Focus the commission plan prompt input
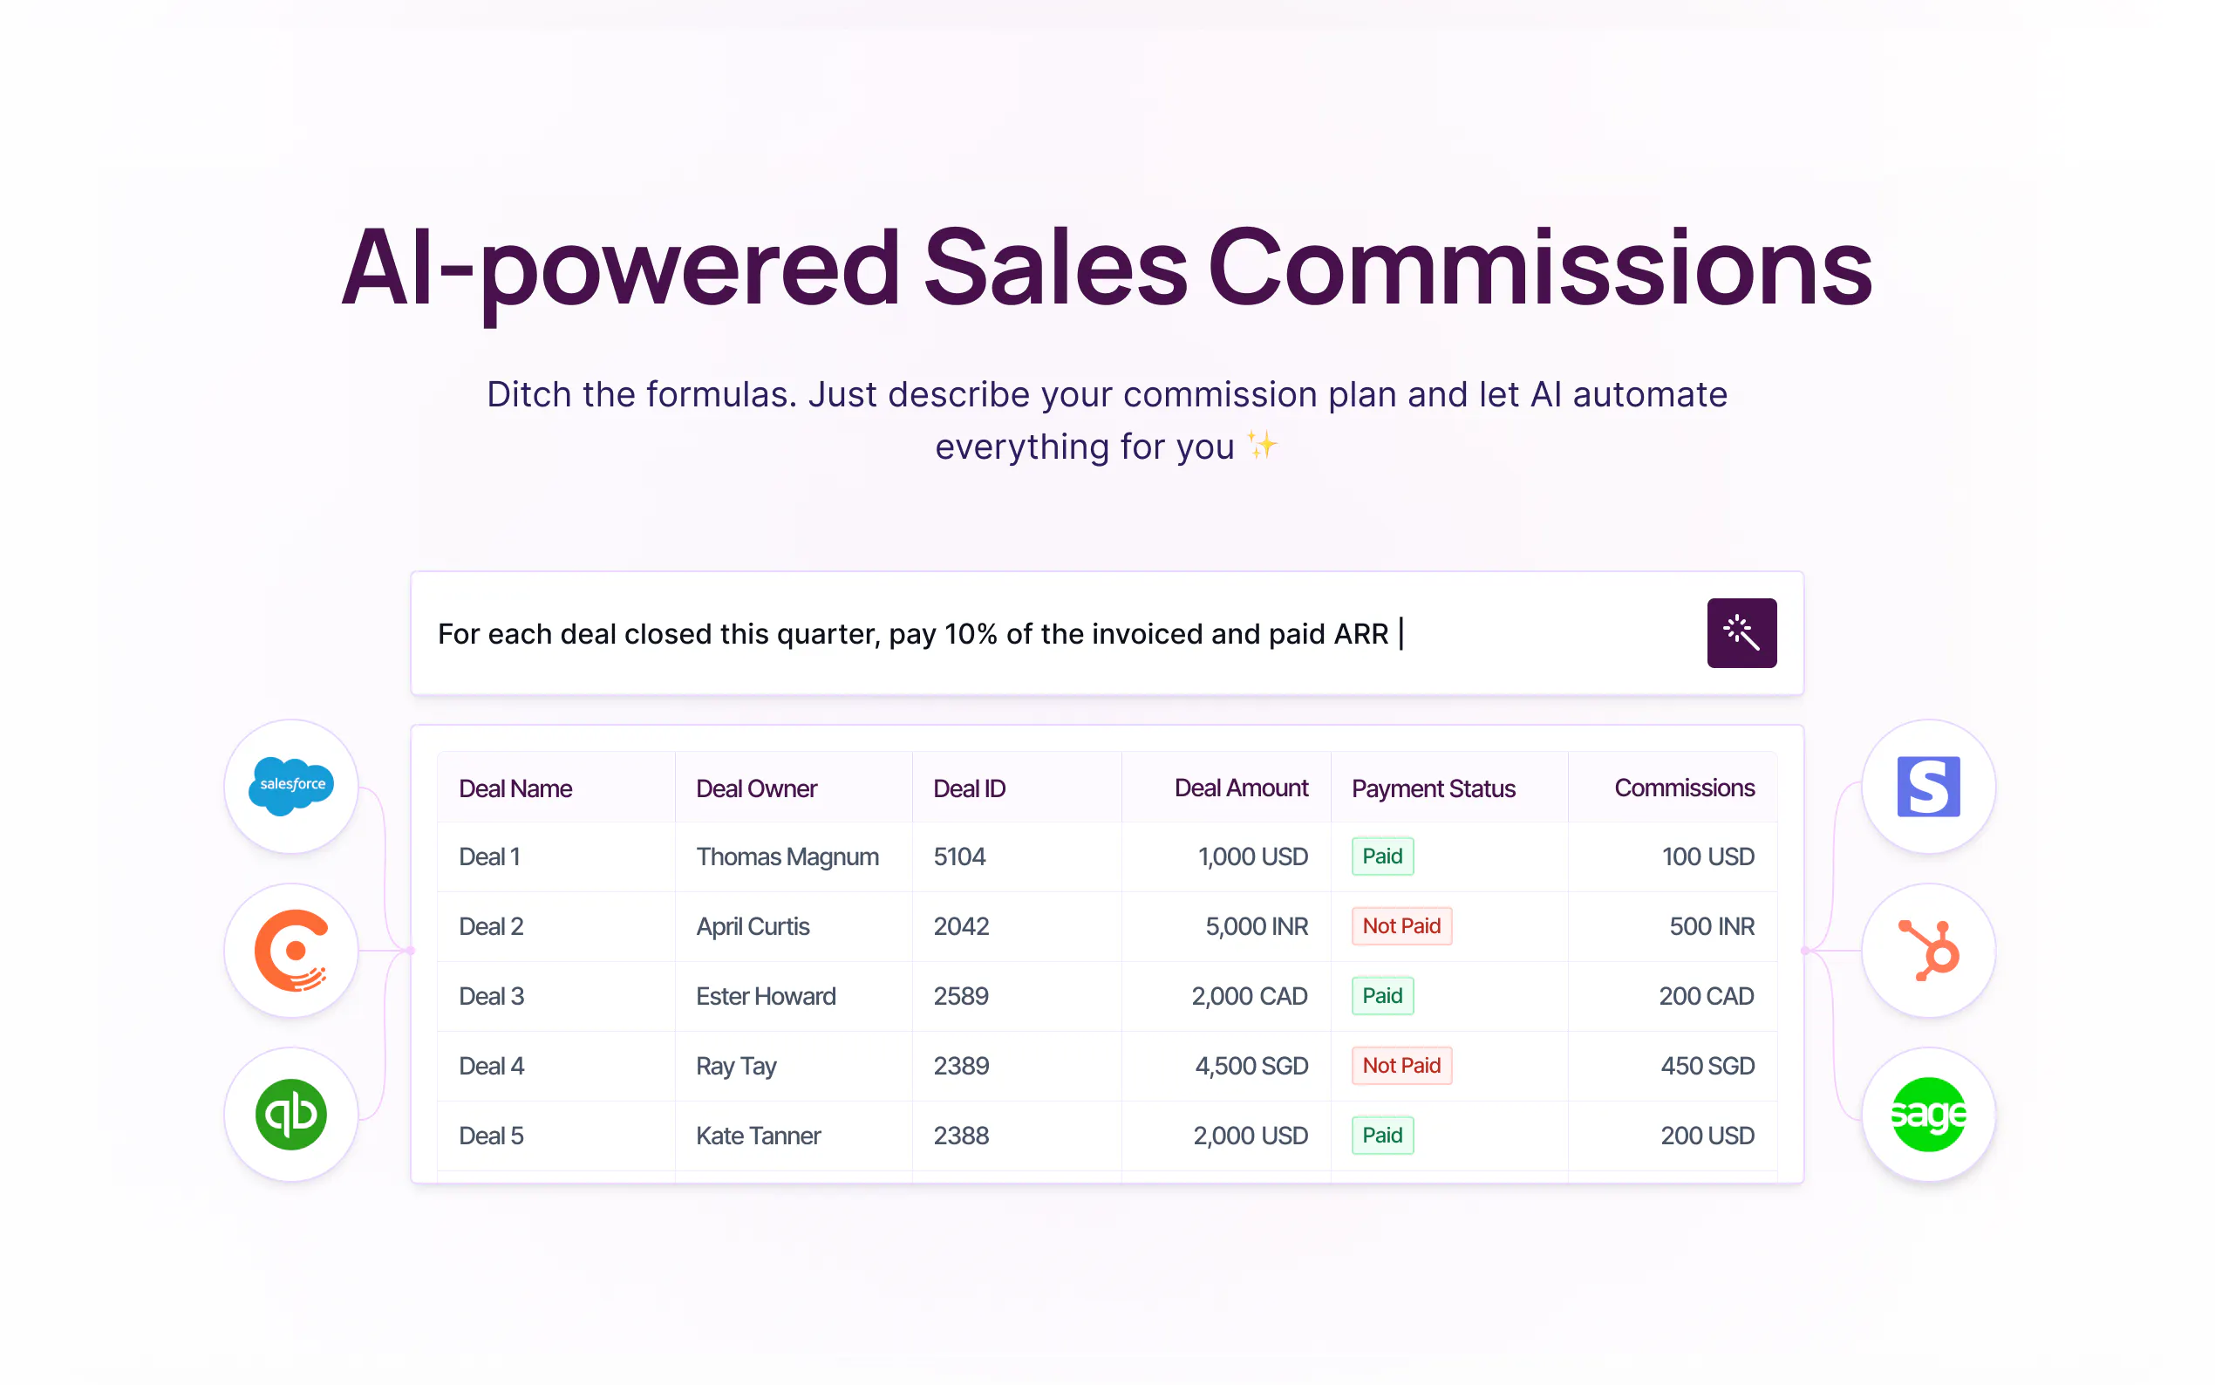This screenshot has width=2215, height=1385. [x=1053, y=634]
